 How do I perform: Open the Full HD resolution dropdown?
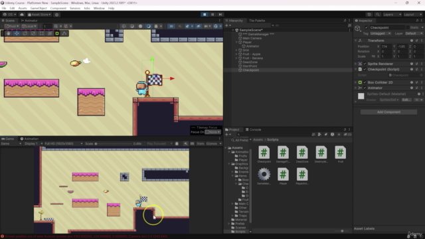[x=64, y=143]
